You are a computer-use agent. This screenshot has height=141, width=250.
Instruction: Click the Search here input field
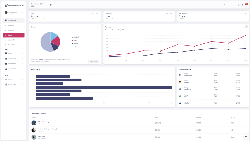[x=227, y=5]
